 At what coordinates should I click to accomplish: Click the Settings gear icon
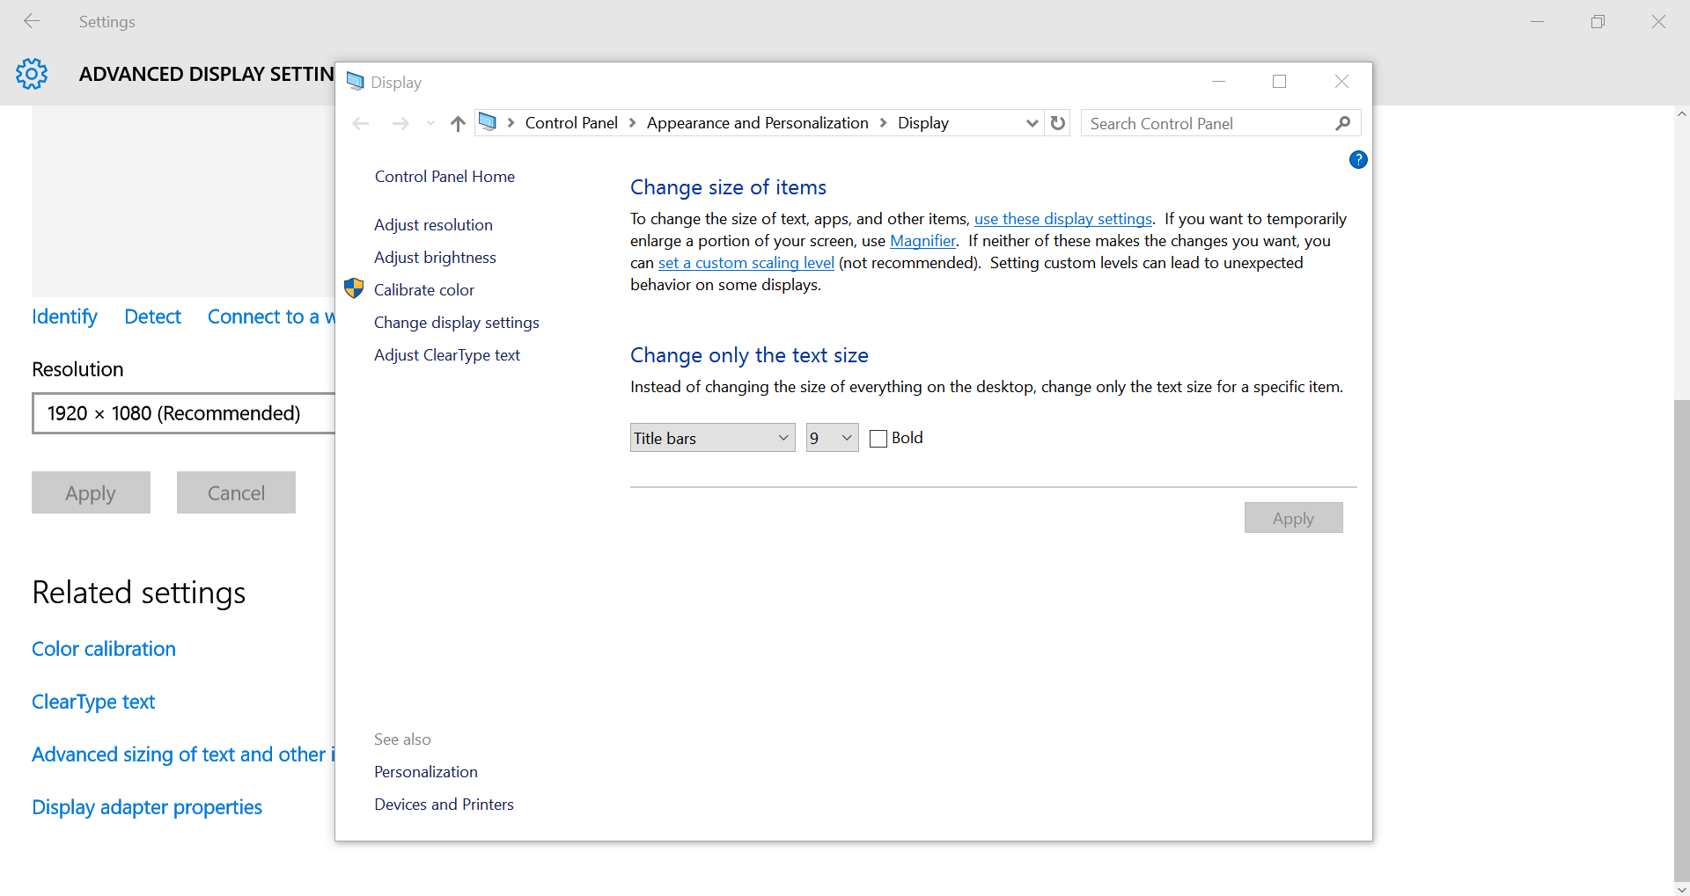[32, 74]
